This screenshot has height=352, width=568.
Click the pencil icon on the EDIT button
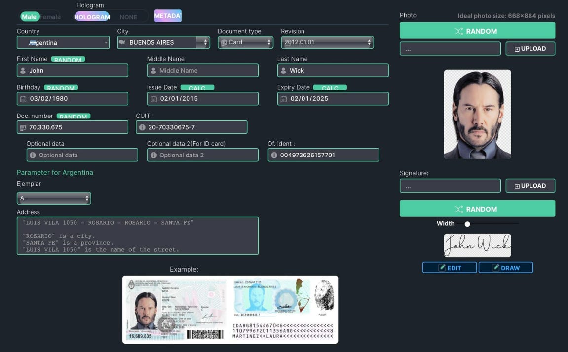click(x=442, y=268)
